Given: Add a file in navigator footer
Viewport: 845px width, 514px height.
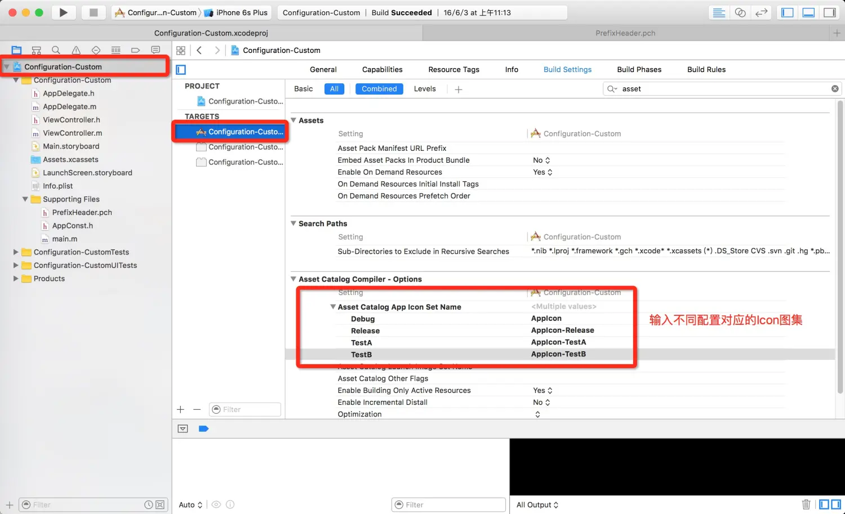Looking at the screenshot, I should 10,504.
